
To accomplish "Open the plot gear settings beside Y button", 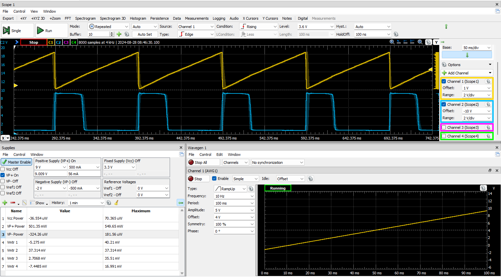I will click(x=428, y=42).
